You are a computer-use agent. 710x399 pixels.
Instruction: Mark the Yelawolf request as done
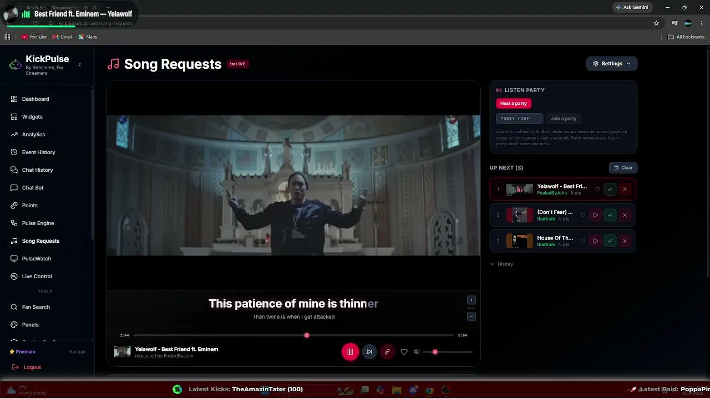click(610, 190)
